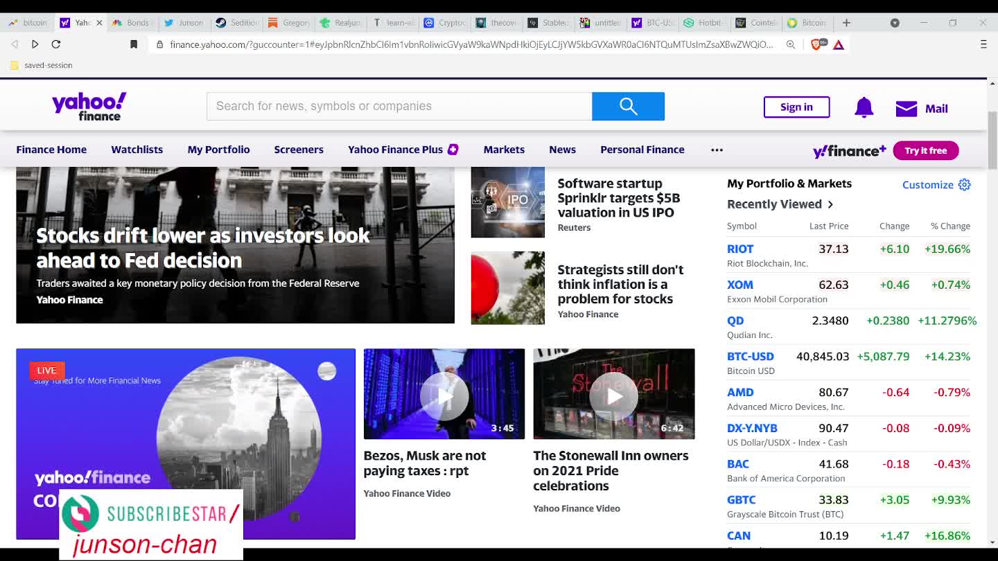
Task: Go forward with the browser forward arrow
Action: tap(35, 44)
